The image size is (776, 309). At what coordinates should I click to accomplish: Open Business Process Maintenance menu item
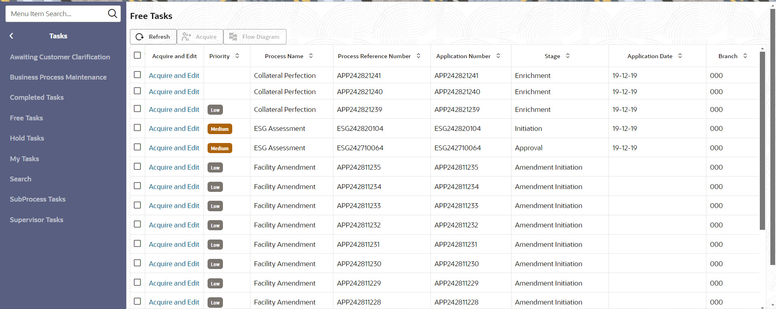click(58, 77)
